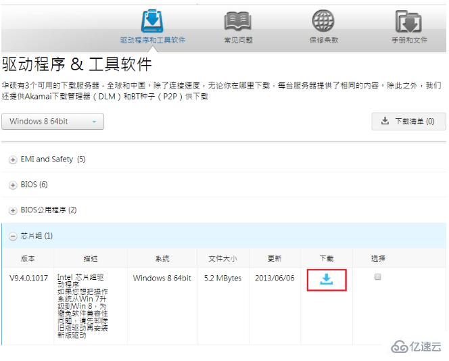Click the warranty terms globe icon

pyautogui.click(x=323, y=20)
